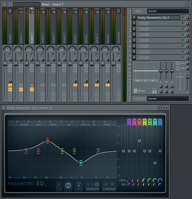Toggle the mute LED on Insert 2
This screenshot has height=199, width=192.
[x=32, y=54]
